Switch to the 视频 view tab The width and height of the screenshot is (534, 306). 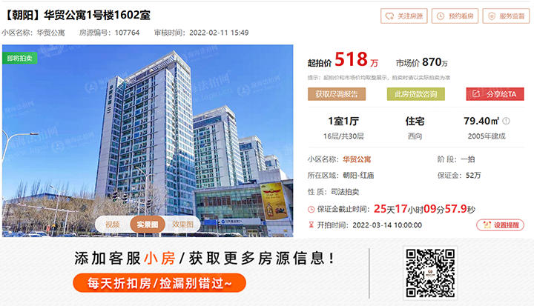(113, 224)
